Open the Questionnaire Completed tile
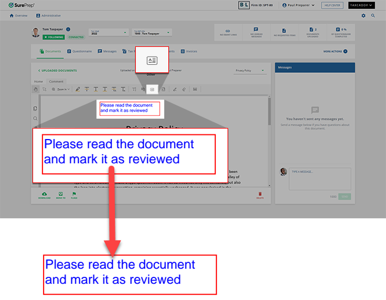 tap(341, 32)
